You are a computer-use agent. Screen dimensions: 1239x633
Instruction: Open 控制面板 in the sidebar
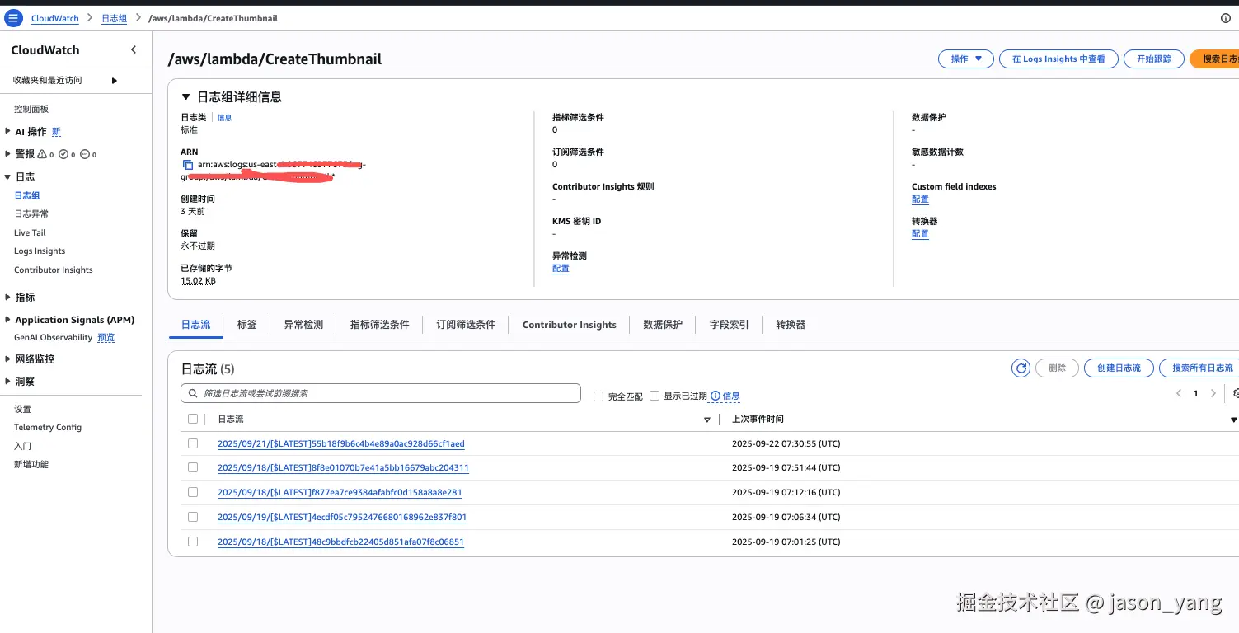click(31, 109)
